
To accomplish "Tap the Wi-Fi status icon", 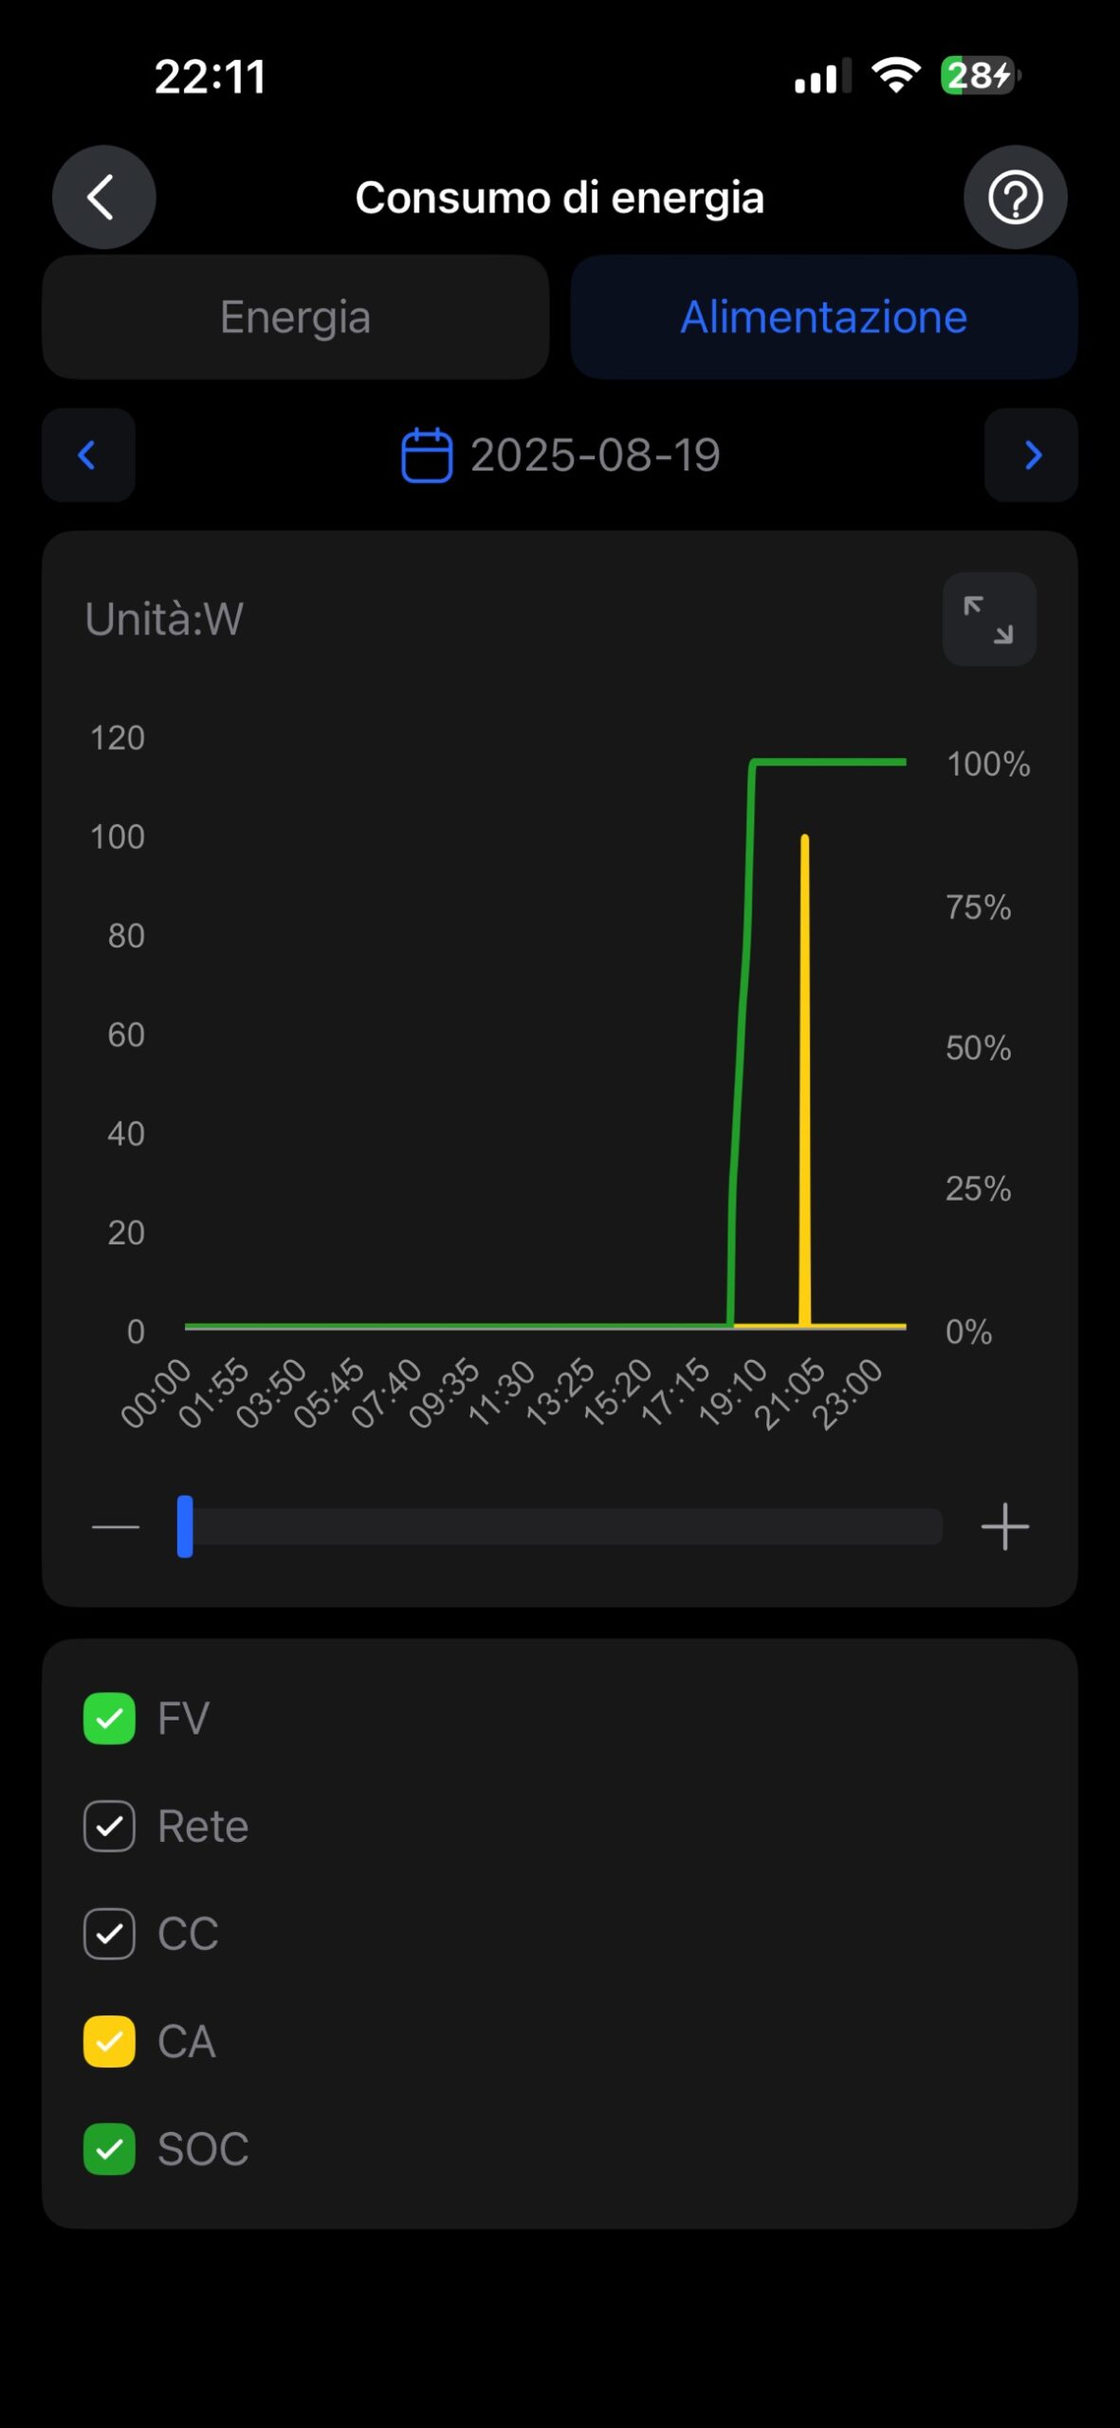I will 895,75.
